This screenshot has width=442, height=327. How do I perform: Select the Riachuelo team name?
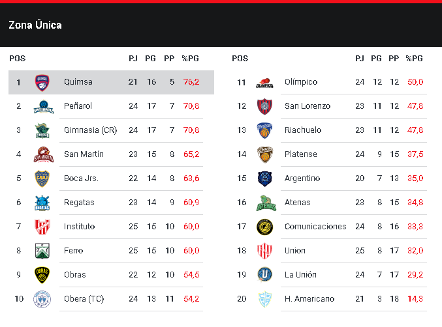coord(303,130)
